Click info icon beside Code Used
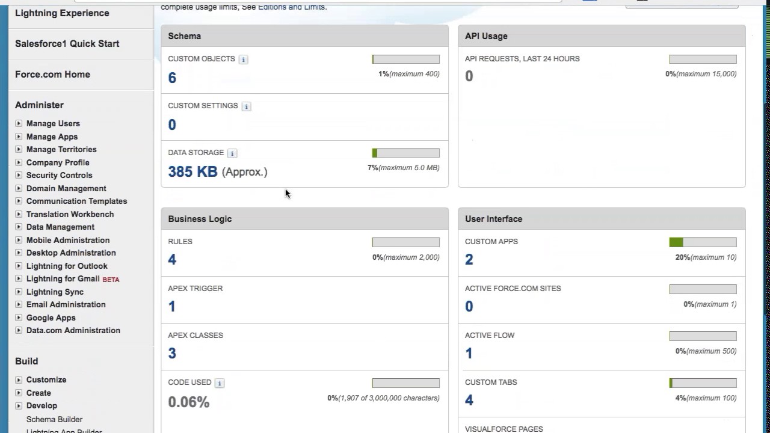Screen dimensions: 770x433 click(220, 383)
